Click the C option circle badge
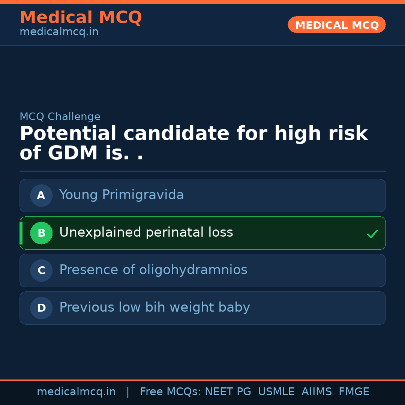Image resolution: width=405 pixels, height=405 pixels. [x=41, y=270]
